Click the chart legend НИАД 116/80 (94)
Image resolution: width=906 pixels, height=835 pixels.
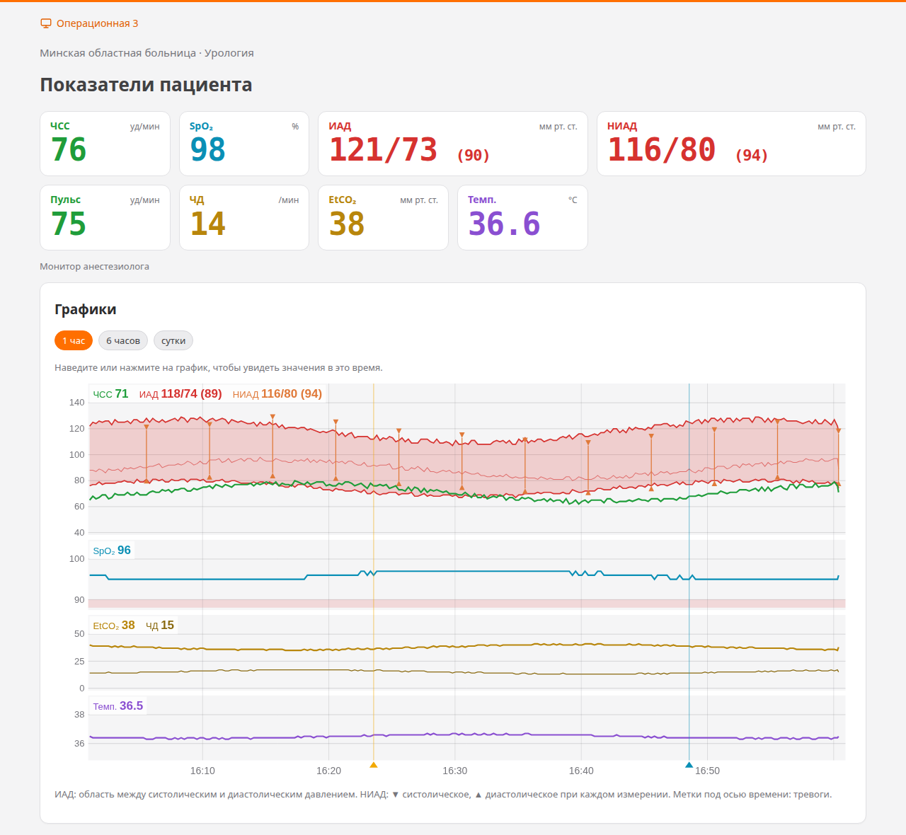tap(277, 394)
